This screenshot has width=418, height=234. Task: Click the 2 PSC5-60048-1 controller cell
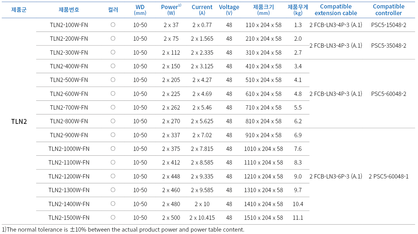(389, 176)
